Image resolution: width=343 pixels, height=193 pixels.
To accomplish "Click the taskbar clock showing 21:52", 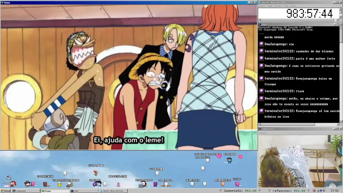I will (x=335, y=191).
